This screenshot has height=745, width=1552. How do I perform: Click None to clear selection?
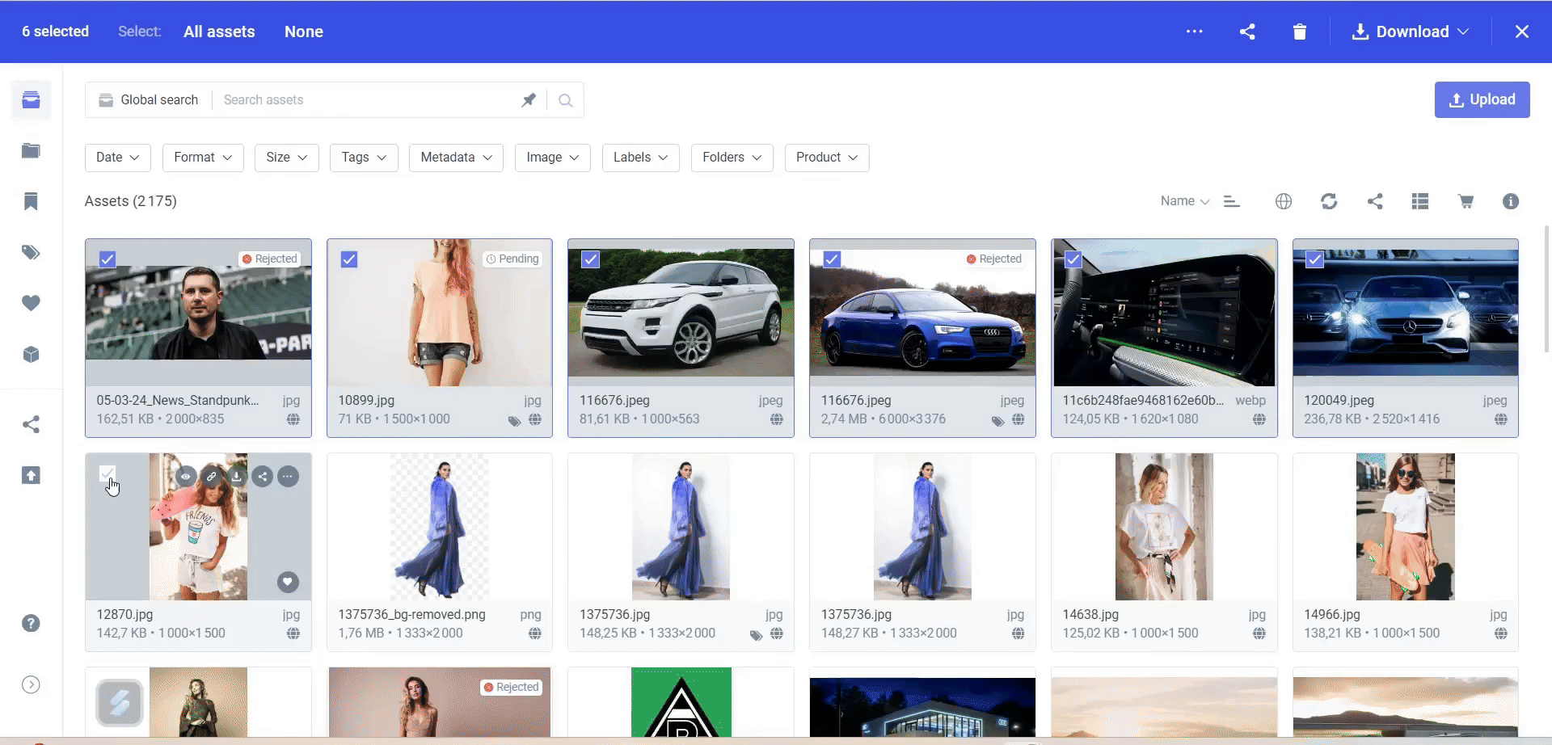coord(304,32)
